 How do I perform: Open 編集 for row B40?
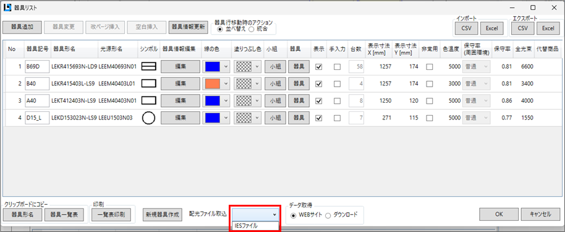[181, 84]
